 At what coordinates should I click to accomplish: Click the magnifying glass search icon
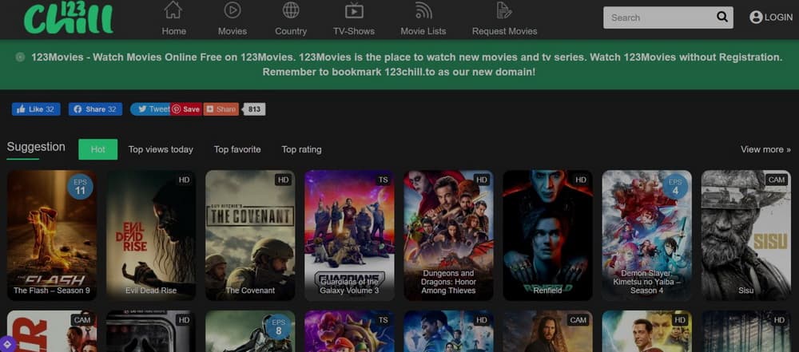point(721,18)
